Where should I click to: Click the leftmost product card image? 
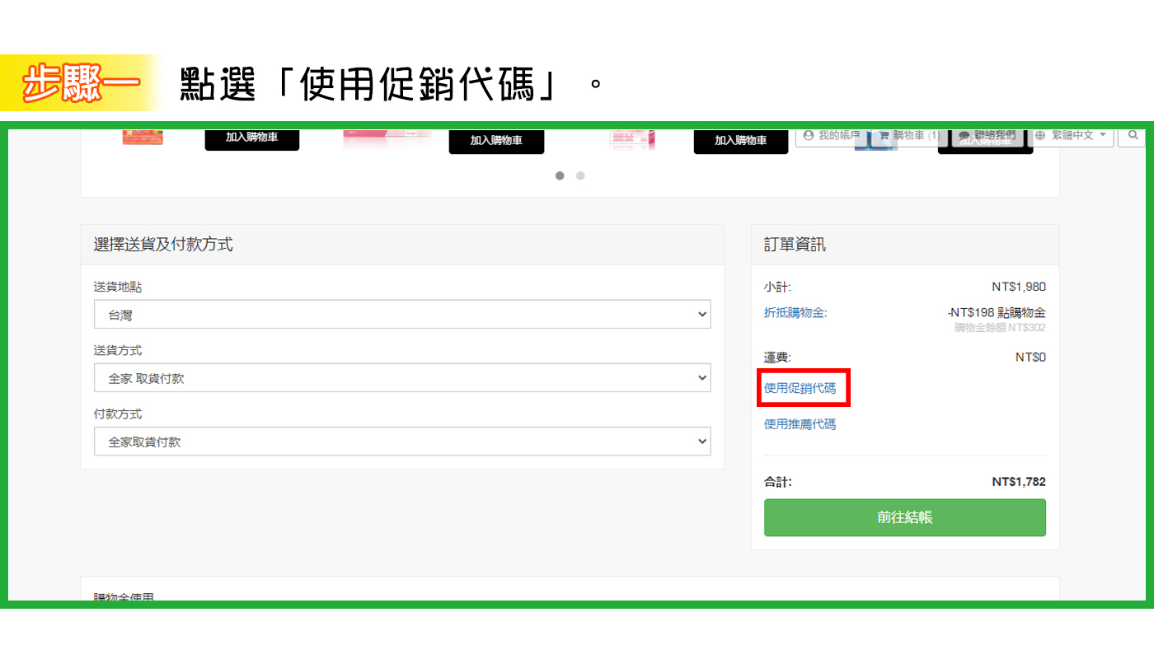click(143, 137)
